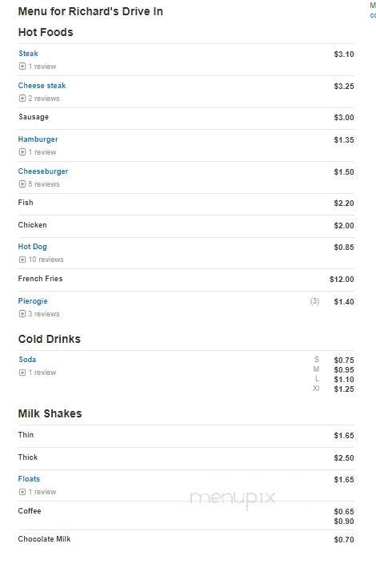Open the review icon under Hot Dog
This screenshot has height=564, width=376.
coord(22,260)
